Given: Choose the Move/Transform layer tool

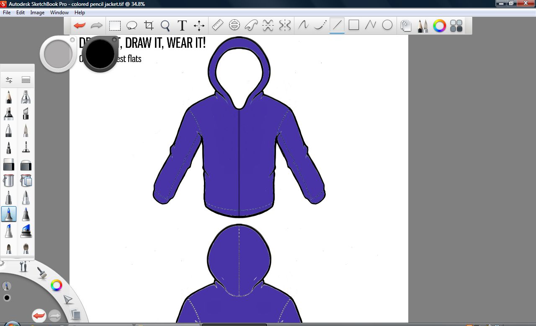Looking at the screenshot, I should point(199,26).
